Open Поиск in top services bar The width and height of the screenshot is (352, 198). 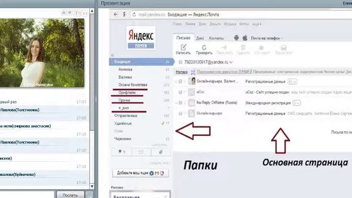pos(177,24)
